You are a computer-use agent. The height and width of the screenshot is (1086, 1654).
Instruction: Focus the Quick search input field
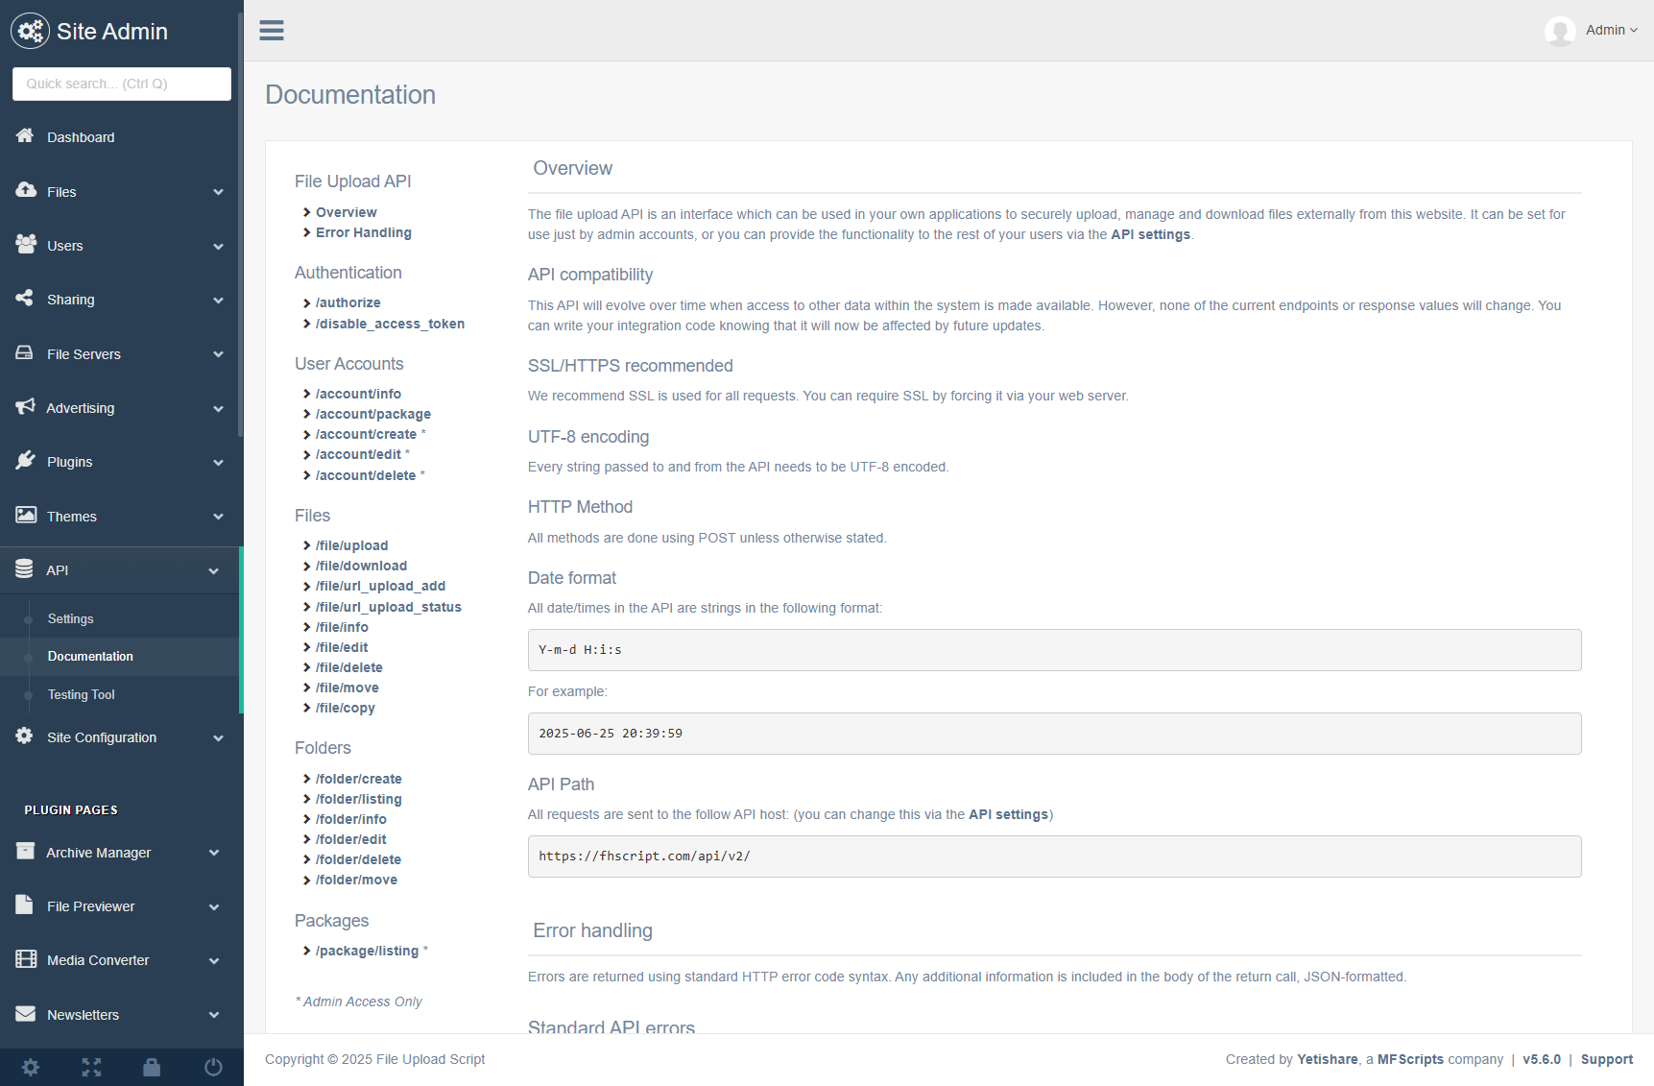coord(122,84)
